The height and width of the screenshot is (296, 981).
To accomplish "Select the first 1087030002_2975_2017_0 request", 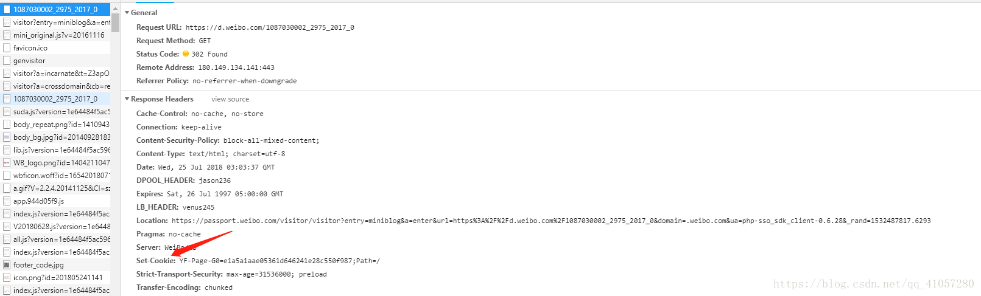I will click(x=55, y=9).
